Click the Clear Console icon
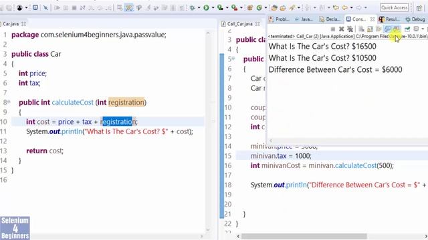Viewport: 428px width, 240px height. pos(361,29)
